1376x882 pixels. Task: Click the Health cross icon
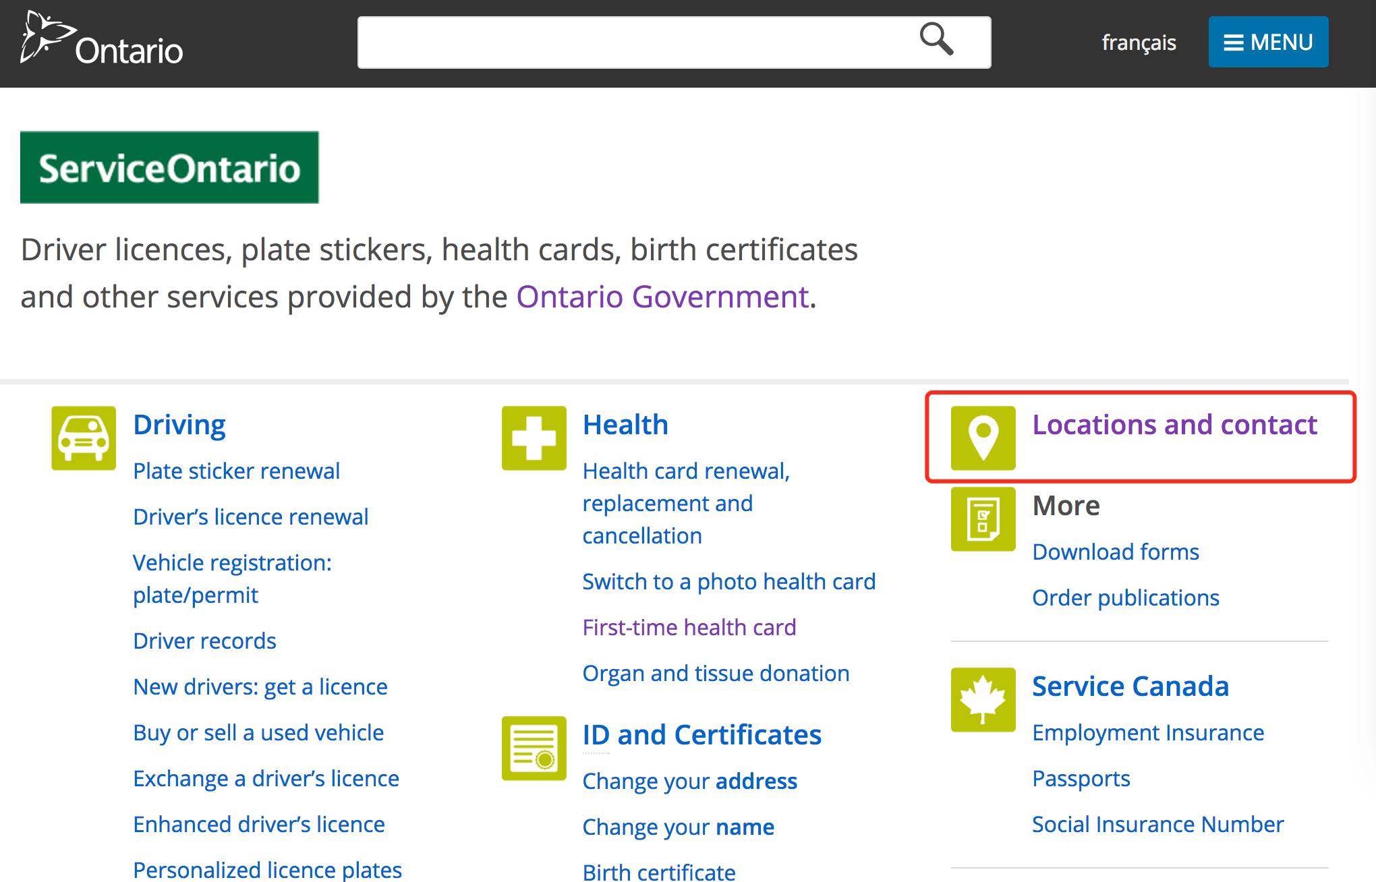[x=534, y=438]
